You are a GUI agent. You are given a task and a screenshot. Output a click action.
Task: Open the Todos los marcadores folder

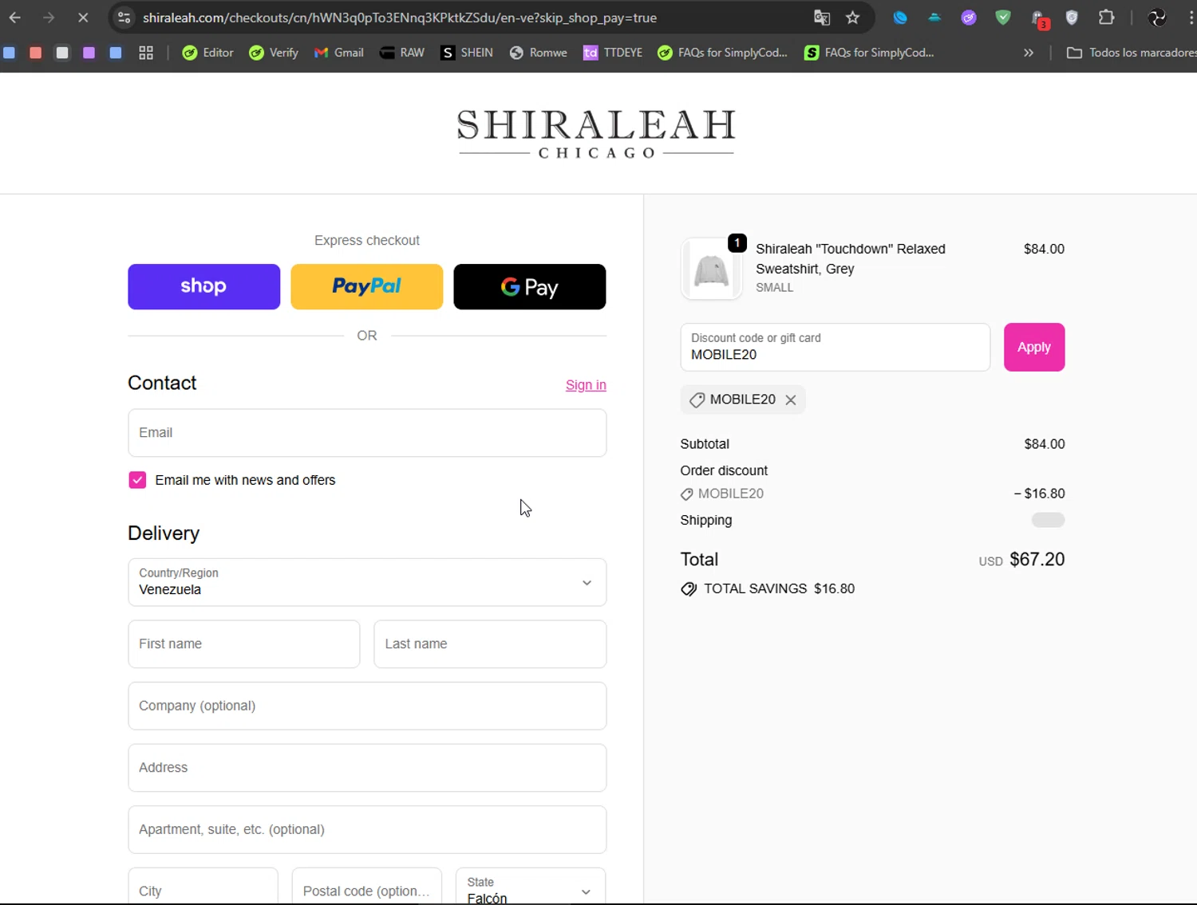(x=1131, y=53)
